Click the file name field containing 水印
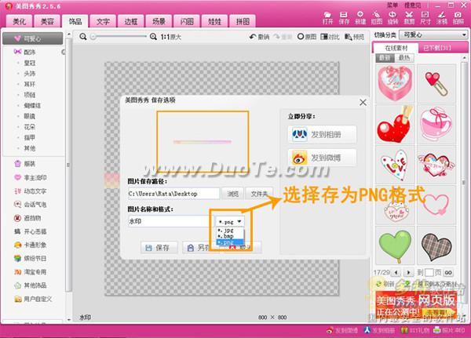471x338 pixels. (168, 222)
